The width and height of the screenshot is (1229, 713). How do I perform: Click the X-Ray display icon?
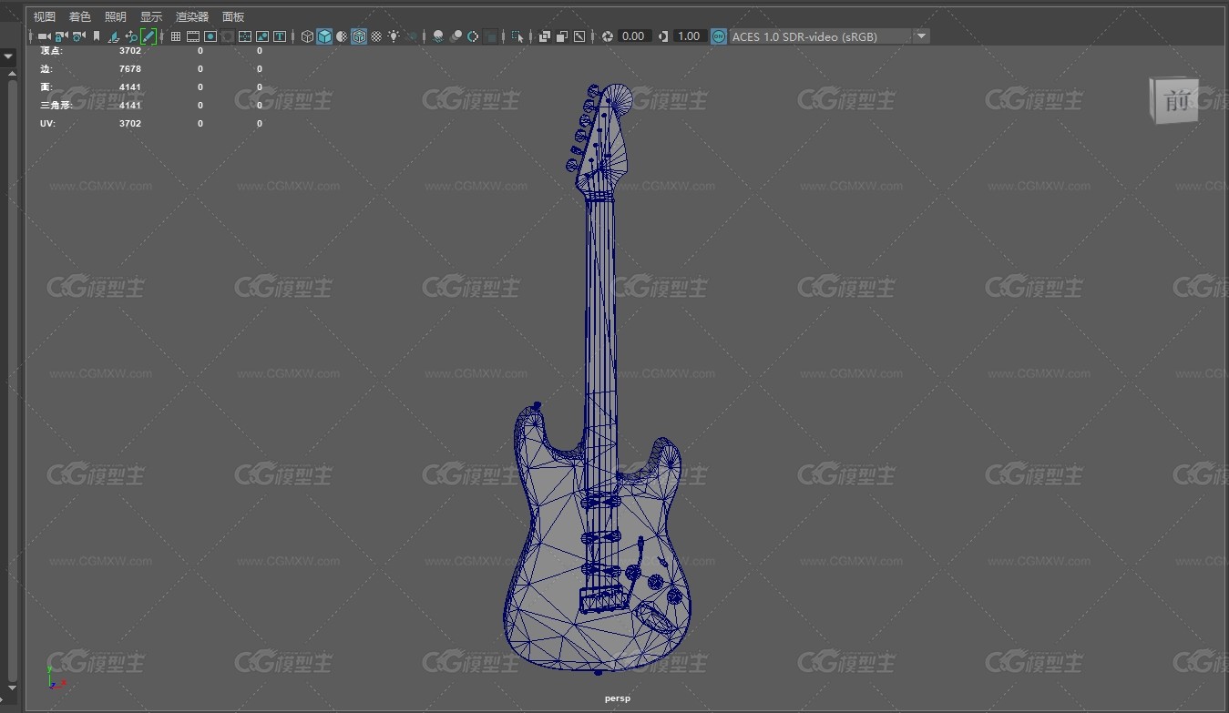pos(545,36)
